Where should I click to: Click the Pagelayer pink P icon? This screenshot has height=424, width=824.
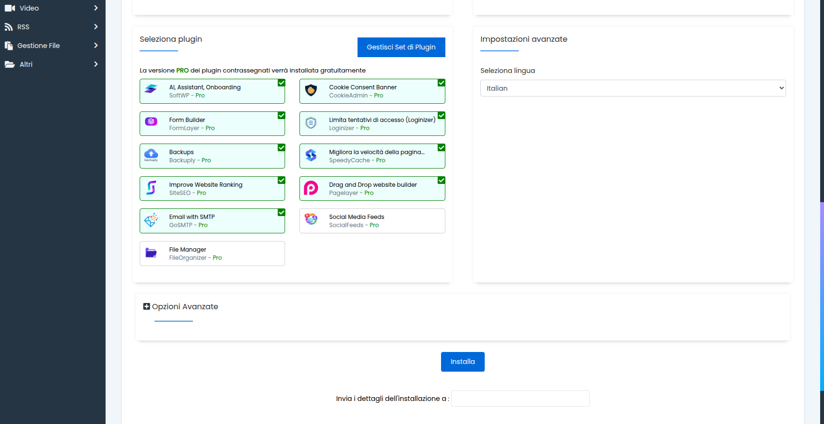(311, 188)
